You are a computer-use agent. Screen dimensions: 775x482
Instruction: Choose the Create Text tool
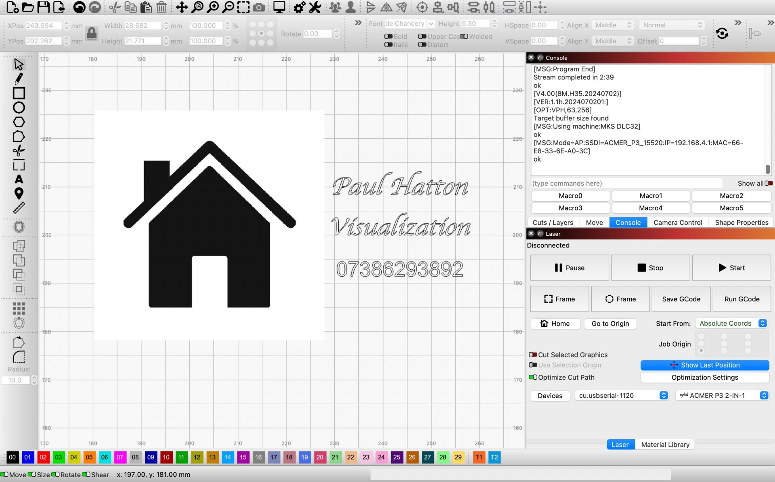(19, 179)
